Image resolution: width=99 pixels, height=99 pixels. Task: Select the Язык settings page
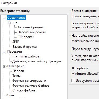(x=11, y=95)
